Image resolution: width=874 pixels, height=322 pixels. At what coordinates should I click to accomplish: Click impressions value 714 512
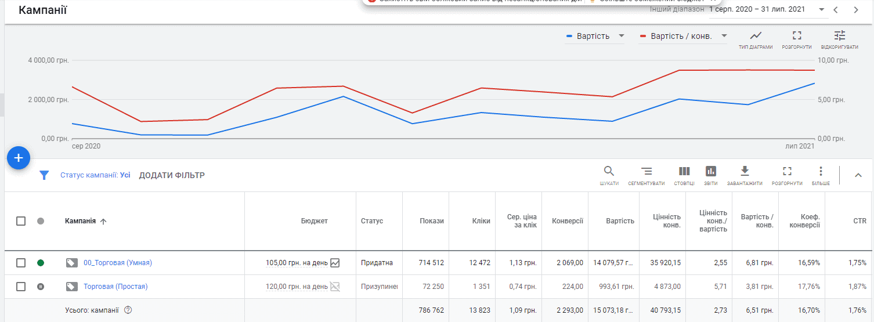coord(431,263)
